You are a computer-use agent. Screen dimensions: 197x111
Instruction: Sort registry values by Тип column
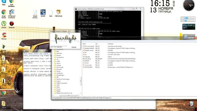(x=96, y=44)
